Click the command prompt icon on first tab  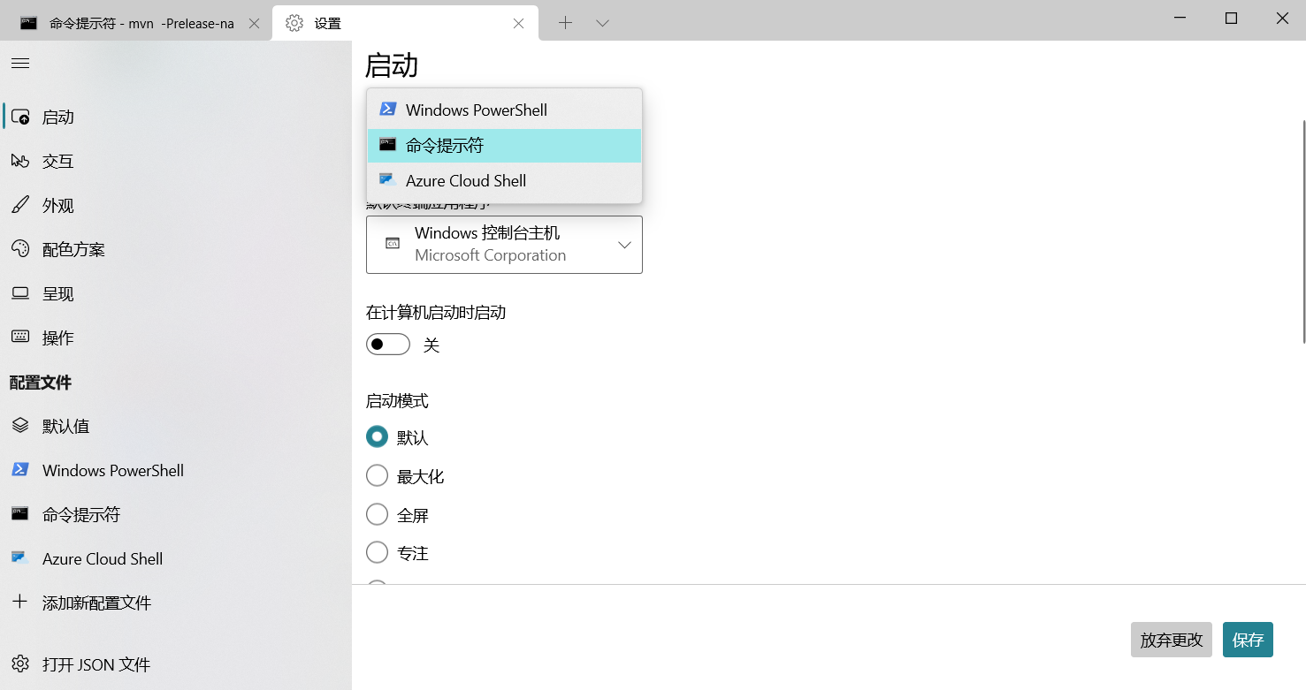pyautogui.click(x=29, y=23)
